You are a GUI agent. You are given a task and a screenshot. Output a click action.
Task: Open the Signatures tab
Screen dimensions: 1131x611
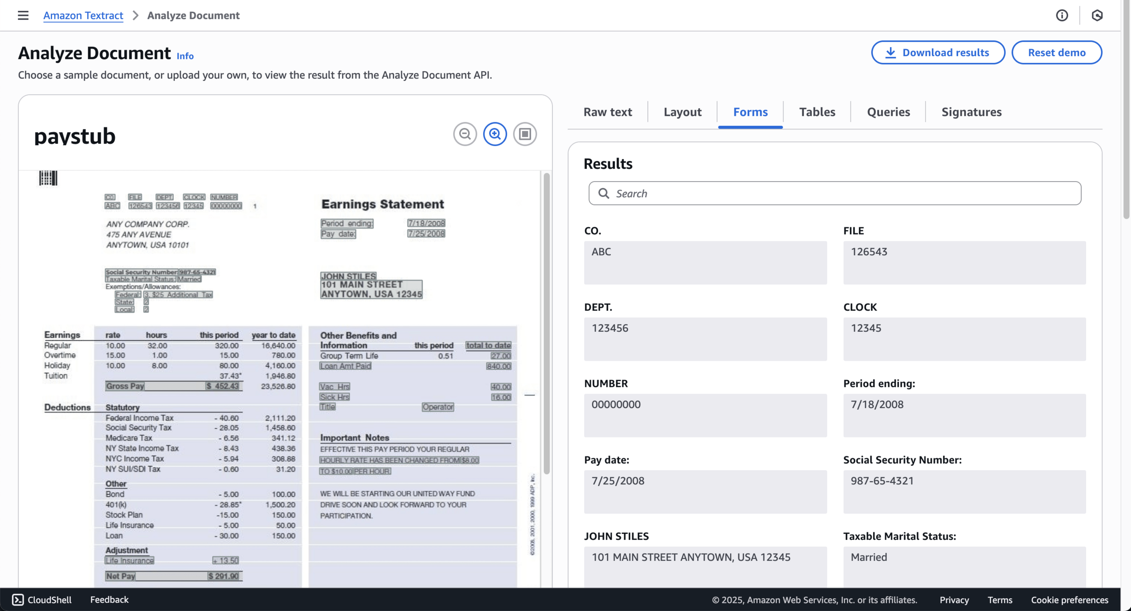click(x=971, y=112)
